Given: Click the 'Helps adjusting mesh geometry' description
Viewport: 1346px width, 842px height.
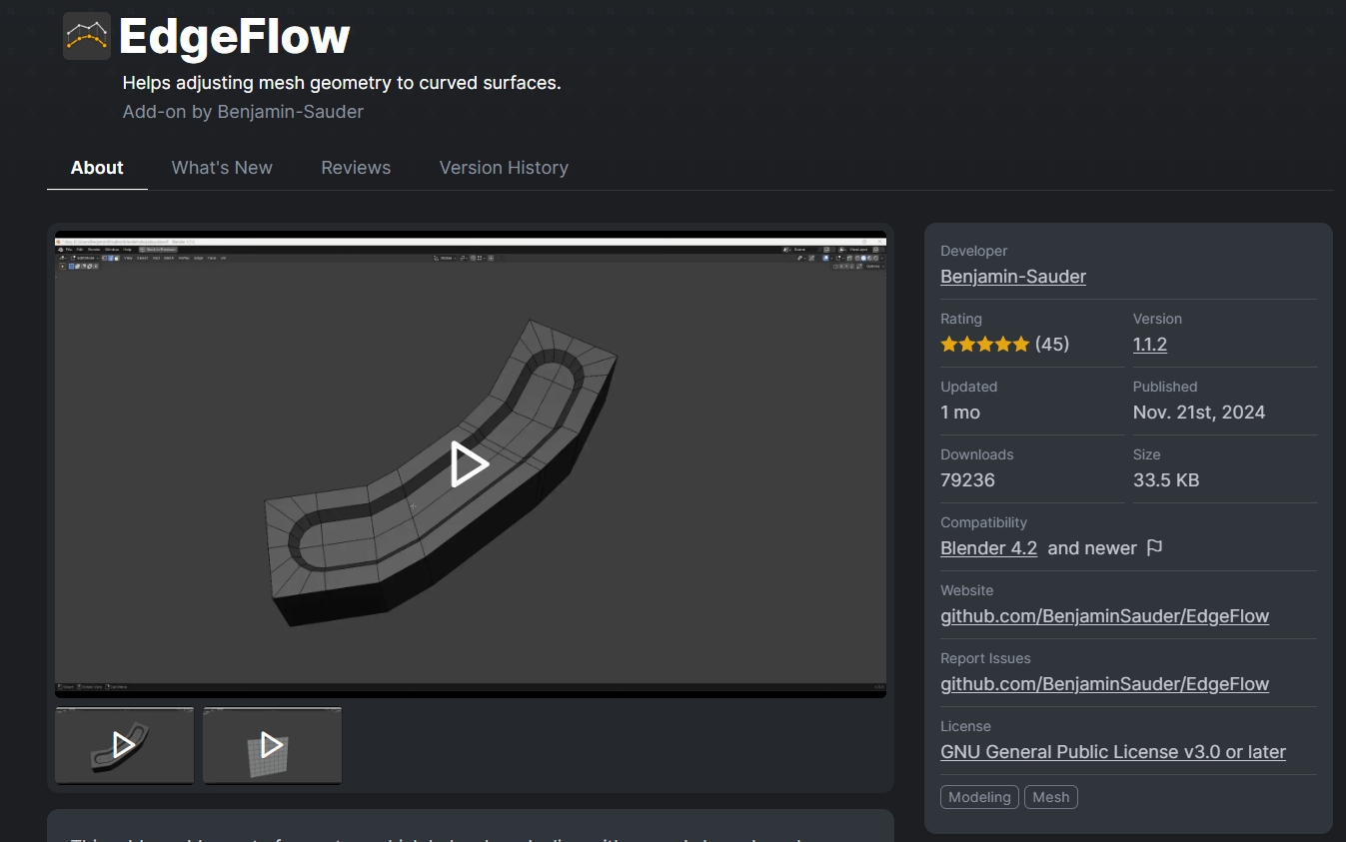Looking at the screenshot, I should (x=342, y=83).
